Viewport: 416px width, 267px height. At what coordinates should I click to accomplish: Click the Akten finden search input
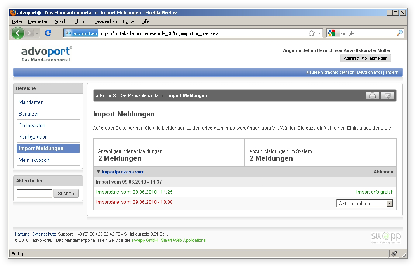click(x=35, y=193)
